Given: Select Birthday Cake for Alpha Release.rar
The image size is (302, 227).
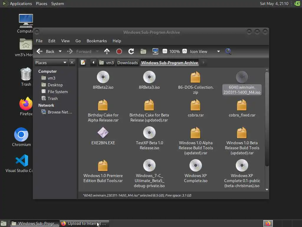Looking at the screenshot, I should (103, 111).
